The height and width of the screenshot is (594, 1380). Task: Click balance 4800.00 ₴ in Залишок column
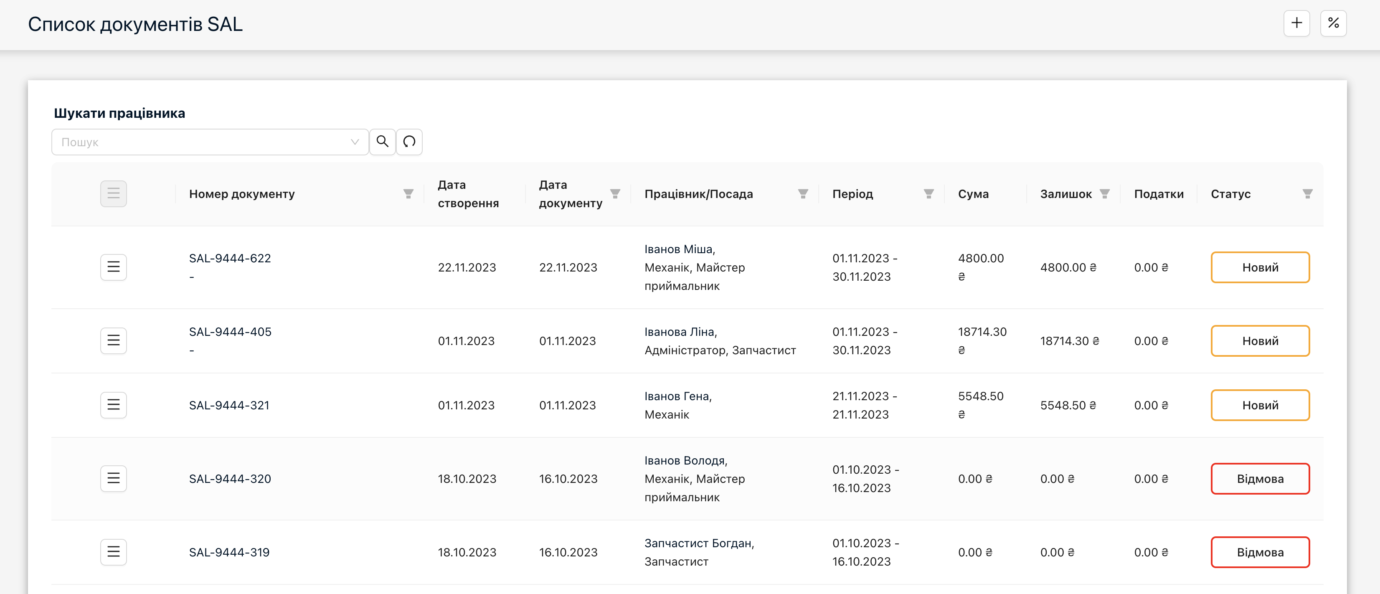pos(1068,267)
